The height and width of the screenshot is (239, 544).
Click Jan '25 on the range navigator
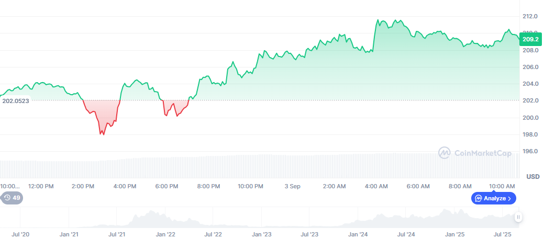(454, 234)
